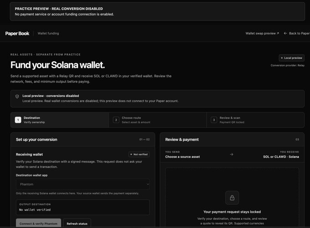This screenshot has width=310, height=228.
Task: Click 'Local preview · conversions disabled' notice title
Action: click(x=51, y=96)
